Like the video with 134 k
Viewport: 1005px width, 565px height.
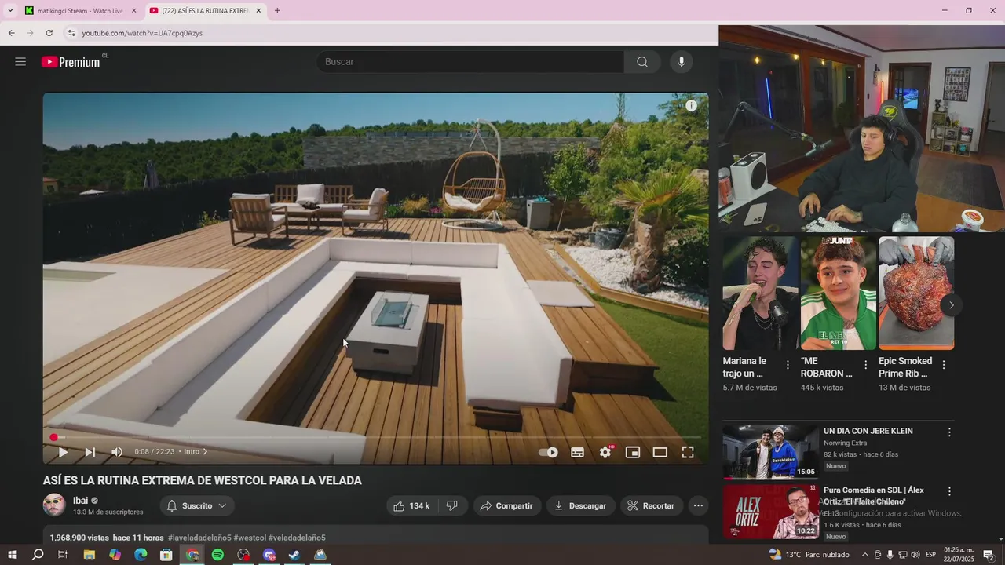pyautogui.click(x=412, y=506)
